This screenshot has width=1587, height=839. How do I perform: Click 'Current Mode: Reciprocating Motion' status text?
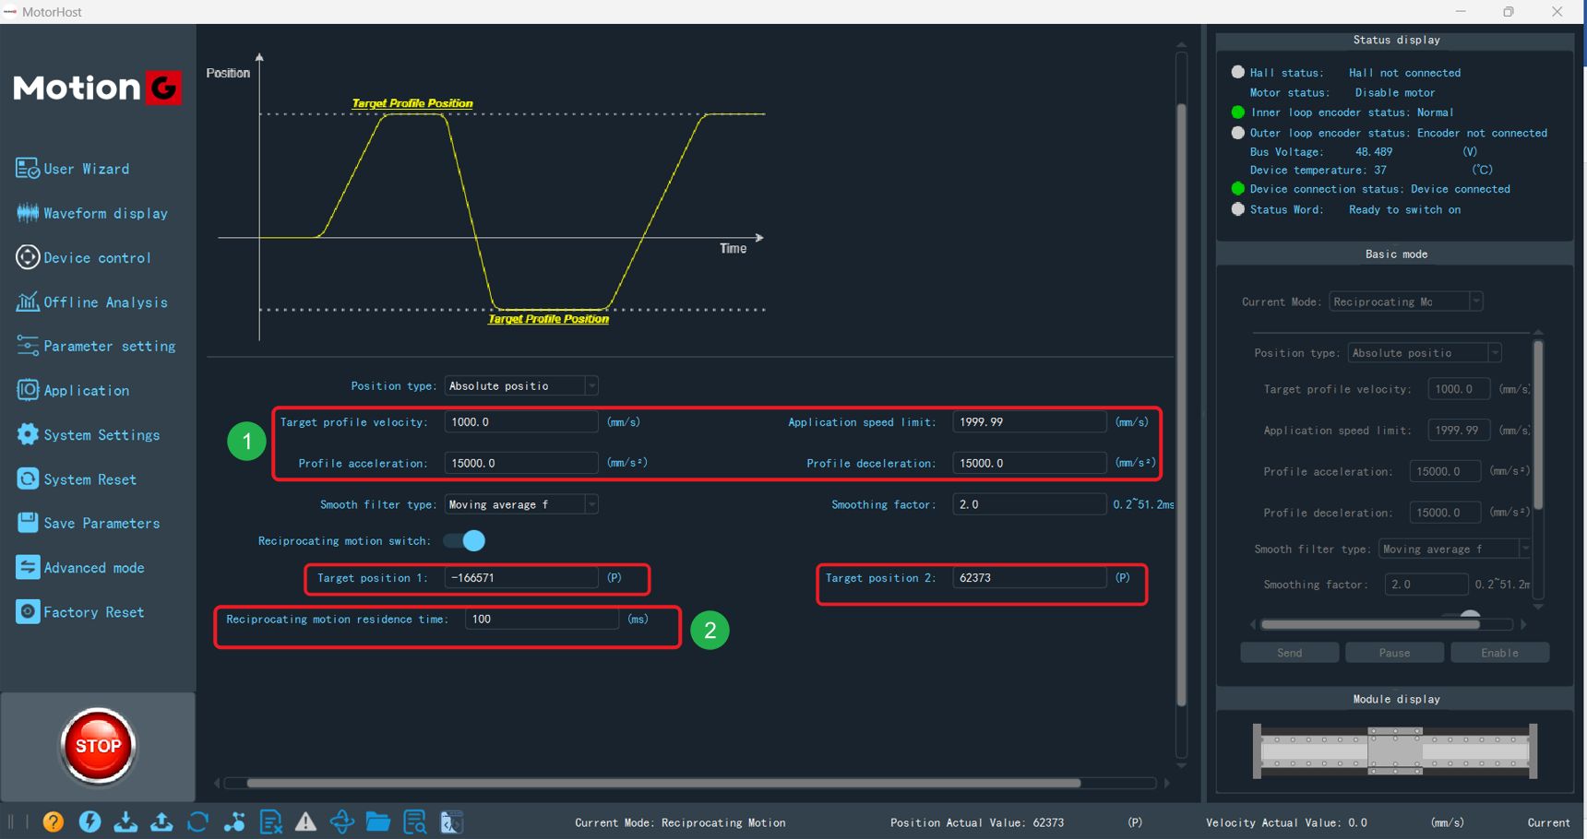click(680, 822)
